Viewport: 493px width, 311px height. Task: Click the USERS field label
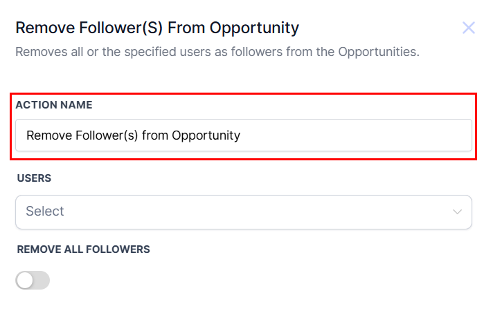pyautogui.click(x=34, y=178)
